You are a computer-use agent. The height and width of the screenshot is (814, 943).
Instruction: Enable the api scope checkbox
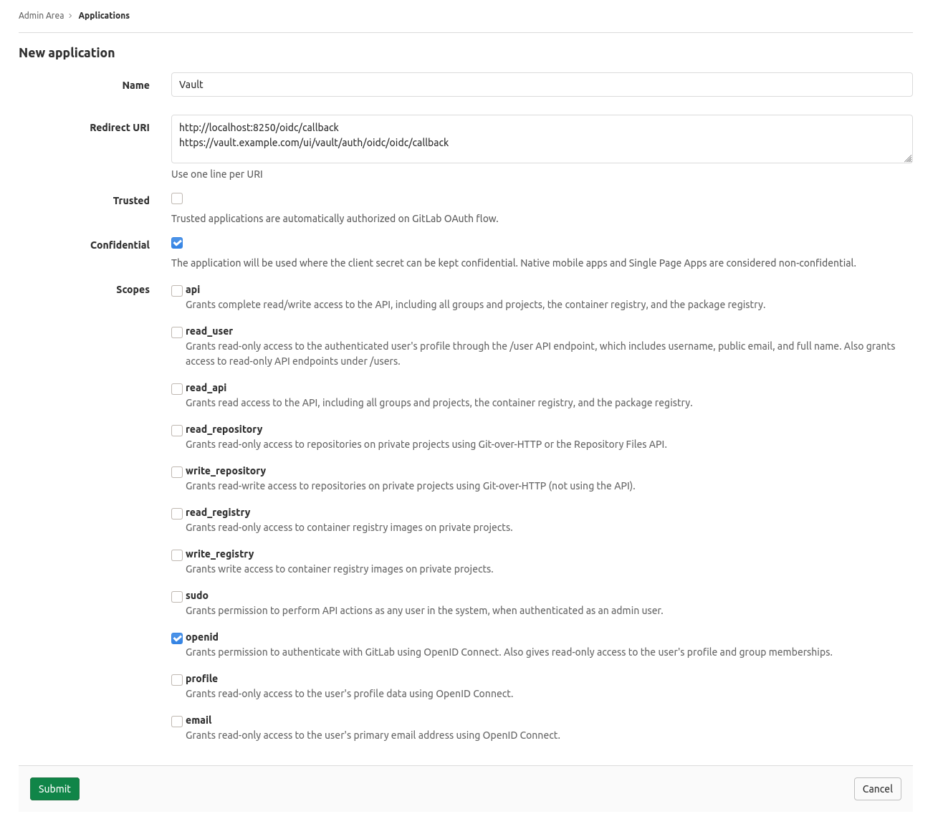(x=177, y=290)
